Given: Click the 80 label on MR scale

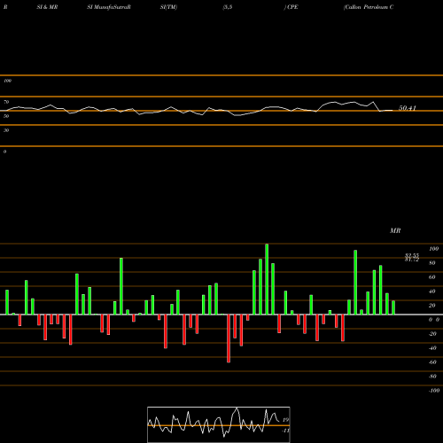Looking at the screenshot, I should coord(431,263).
